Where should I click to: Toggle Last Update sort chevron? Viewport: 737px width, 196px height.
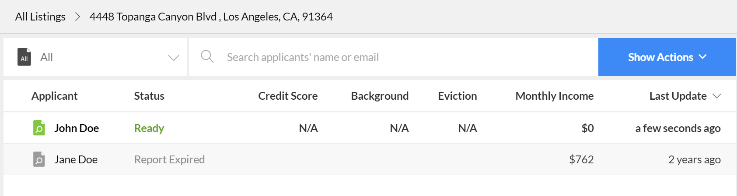click(x=716, y=96)
